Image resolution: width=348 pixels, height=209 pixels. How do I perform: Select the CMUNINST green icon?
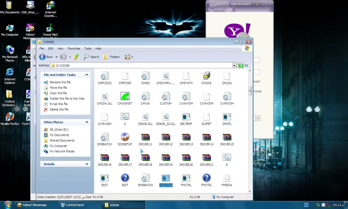tap(125, 96)
